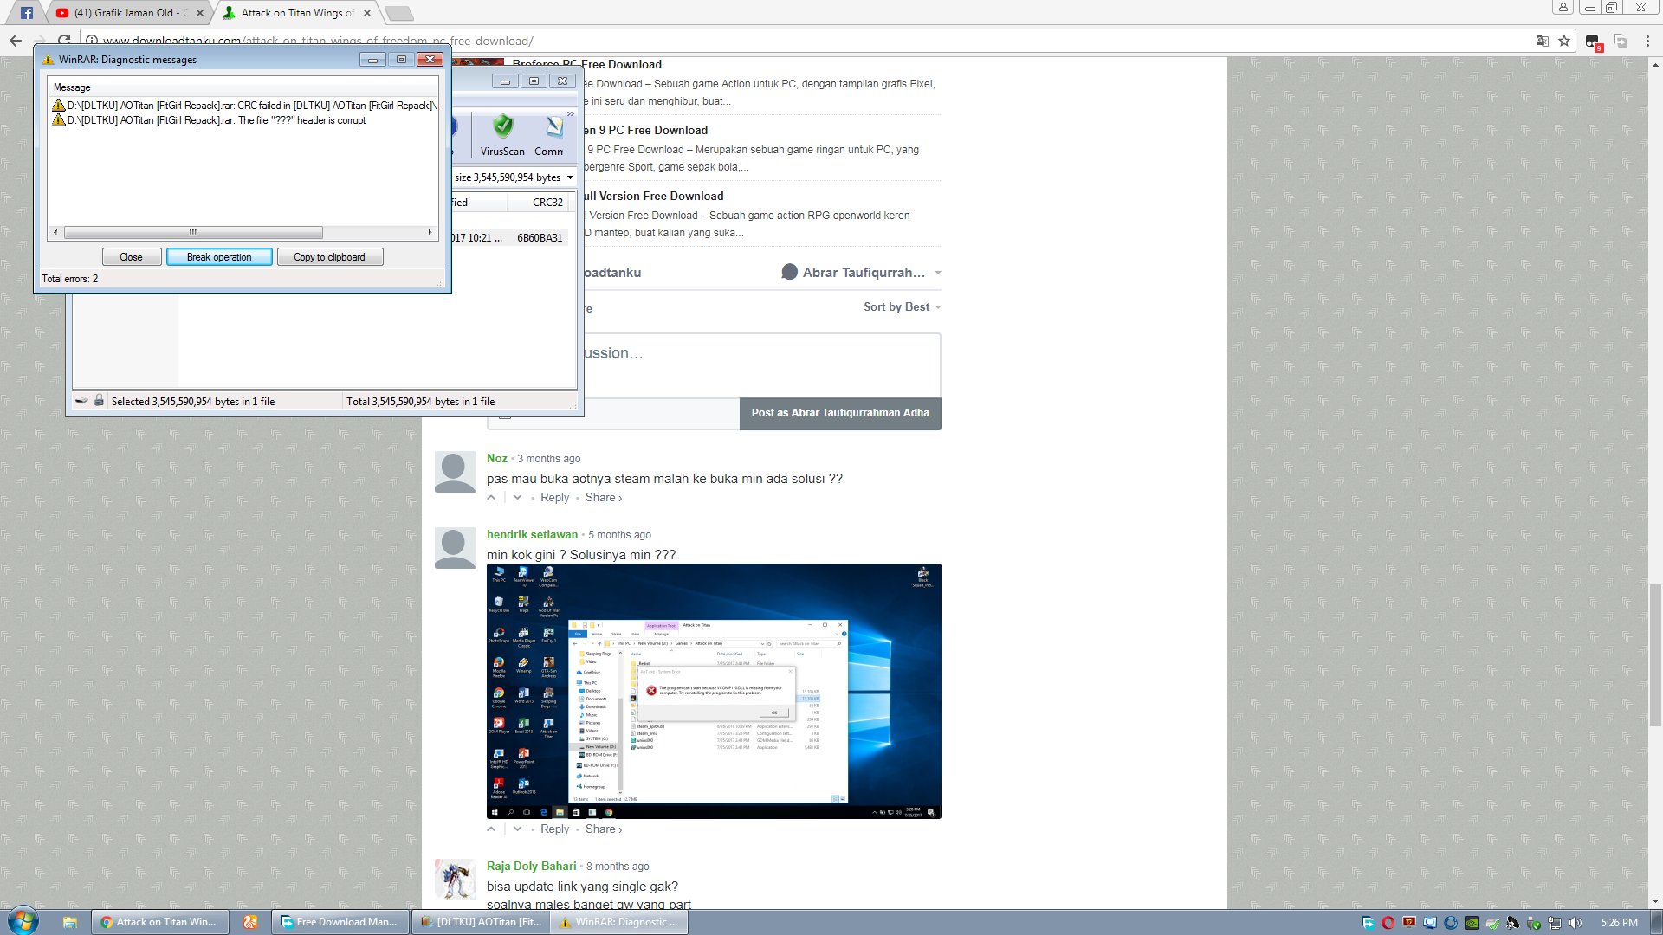Reply to Noz's comment
Image resolution: width=1663 pixels, height=935 pixels.
555,497
